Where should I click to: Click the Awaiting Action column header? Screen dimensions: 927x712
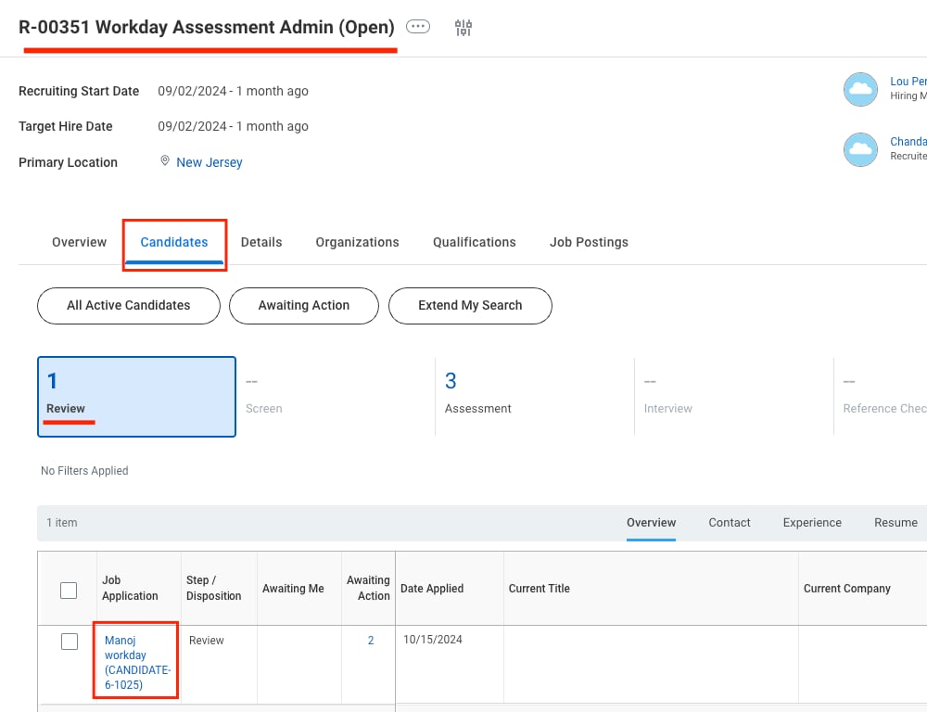[x=368, y=589]
